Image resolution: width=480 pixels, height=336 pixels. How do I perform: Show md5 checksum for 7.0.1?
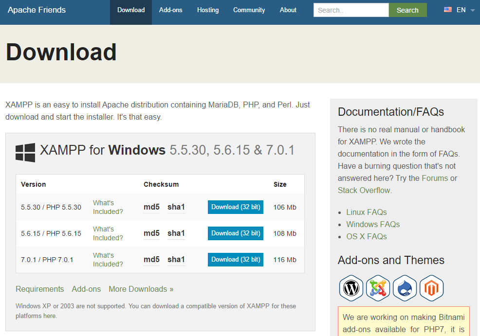(x=151, y=260)
